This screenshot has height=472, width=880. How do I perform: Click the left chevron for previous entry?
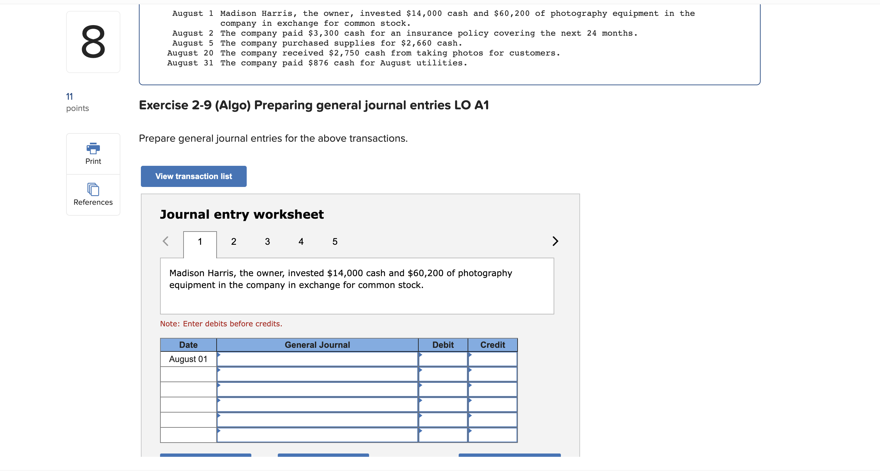pyautogui.click(x=166, y=241)
